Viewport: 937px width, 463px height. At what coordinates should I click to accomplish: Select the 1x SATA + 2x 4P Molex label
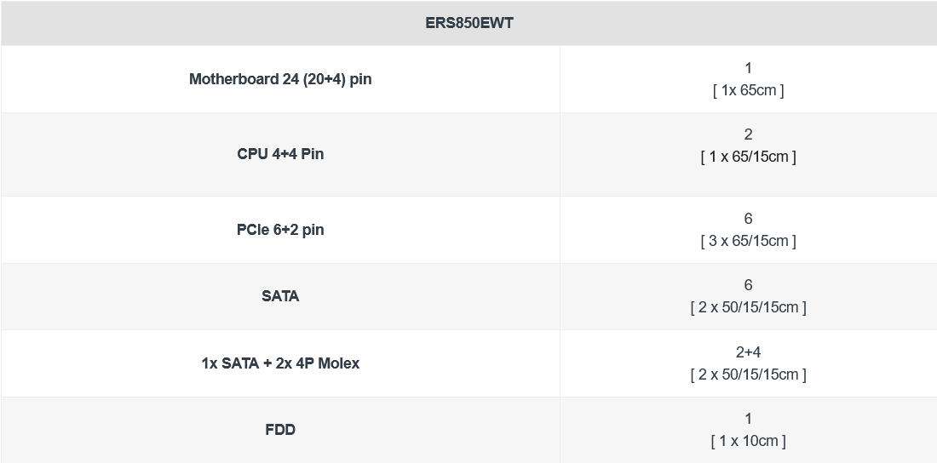[280, 363]
